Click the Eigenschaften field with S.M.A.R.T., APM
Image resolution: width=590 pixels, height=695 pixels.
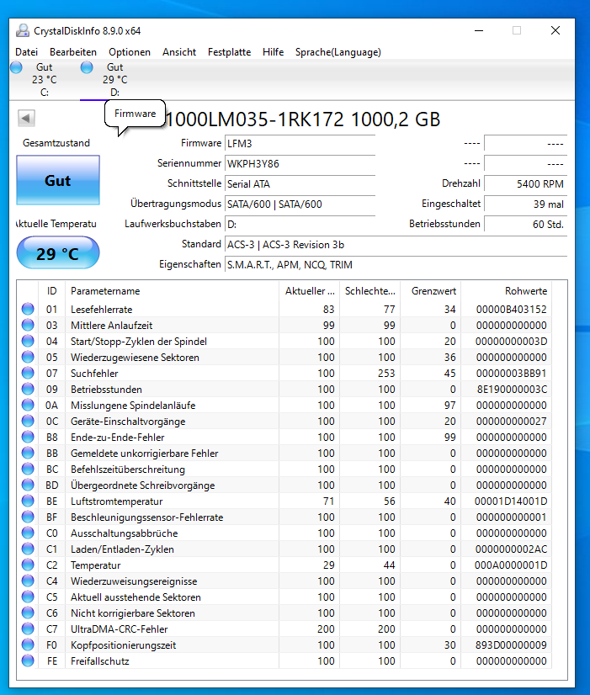coord(396,264)
